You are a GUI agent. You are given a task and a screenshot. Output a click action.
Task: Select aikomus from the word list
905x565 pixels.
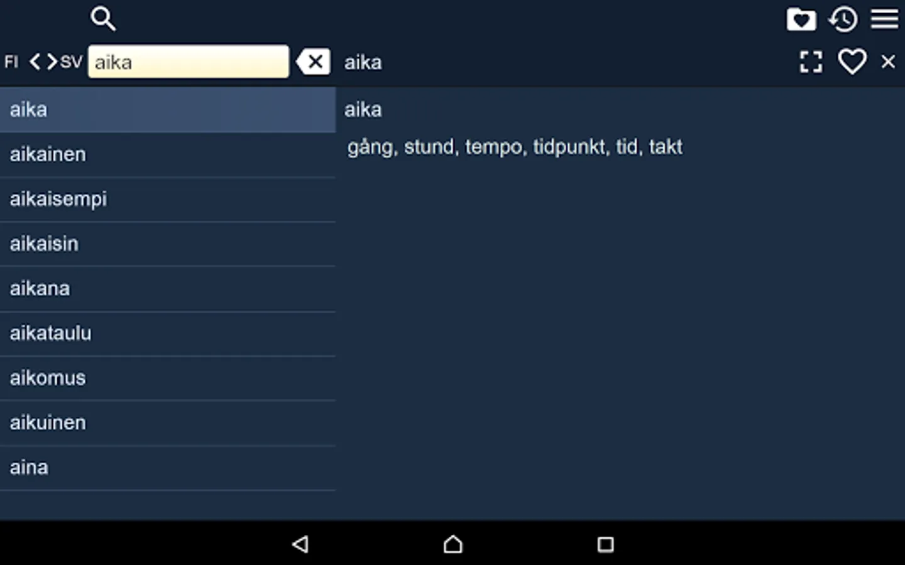(x=167, y=378)
